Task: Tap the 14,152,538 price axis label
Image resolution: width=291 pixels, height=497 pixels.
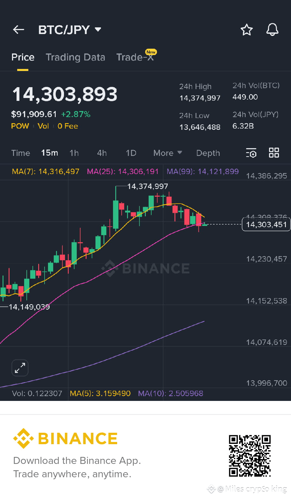Action: 267,301
